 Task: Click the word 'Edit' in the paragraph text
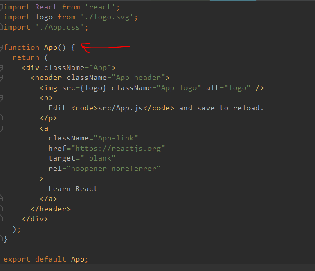click(58, 108)
